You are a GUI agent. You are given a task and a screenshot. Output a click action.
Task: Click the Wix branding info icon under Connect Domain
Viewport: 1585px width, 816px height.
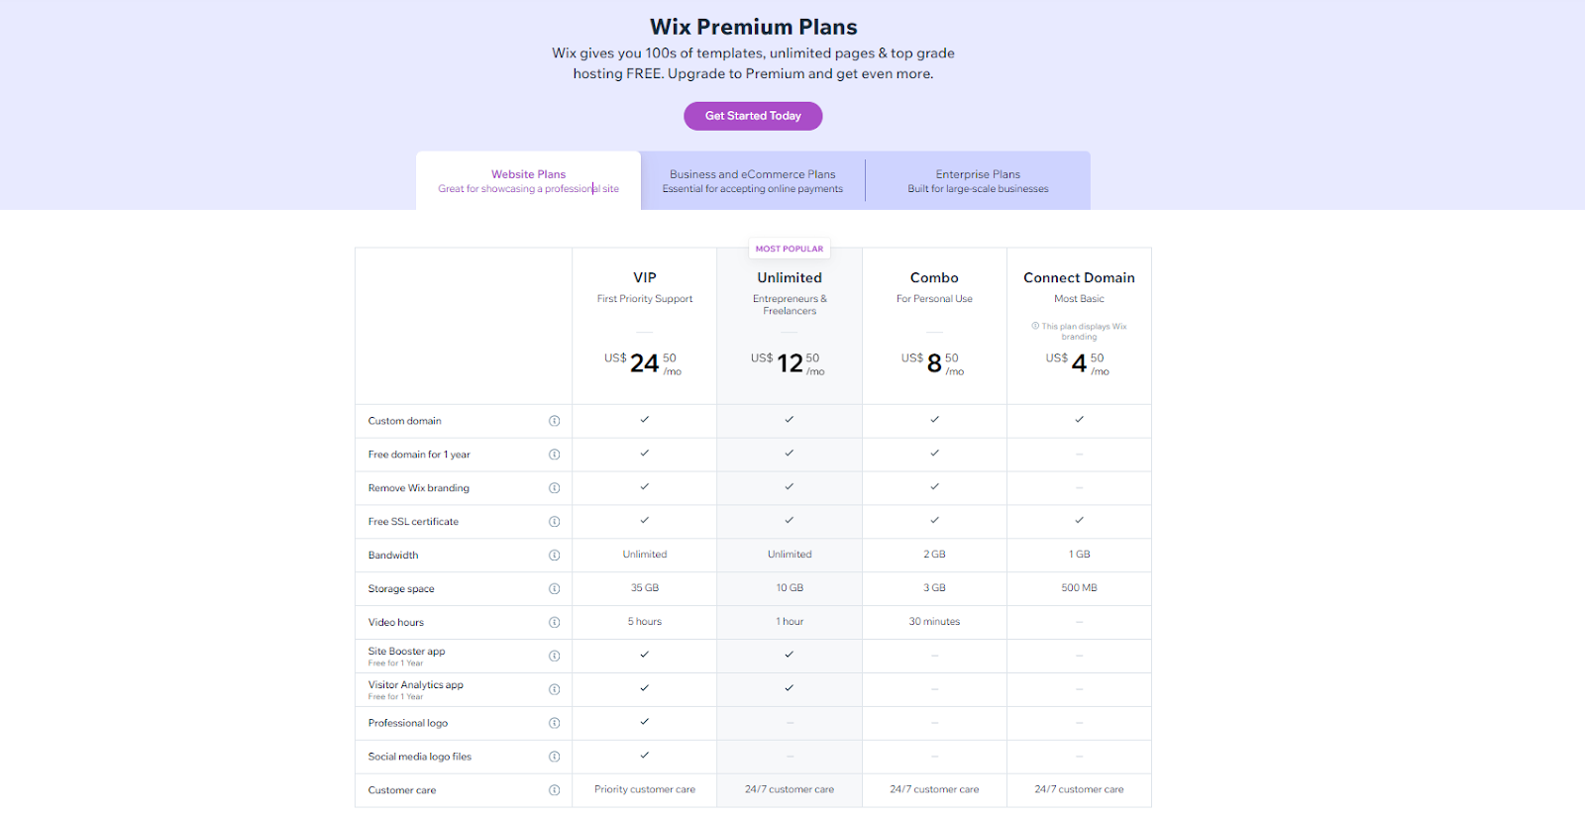click(x=1034, y=325)
